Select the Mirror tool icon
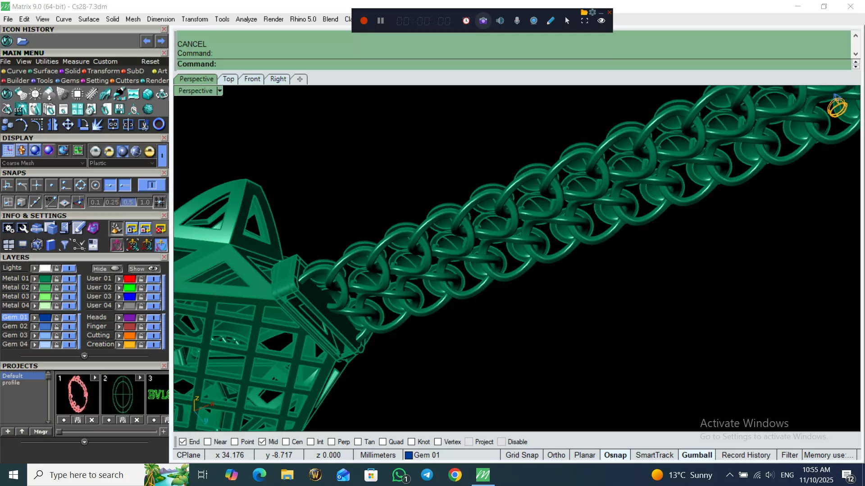This screenshot has width=865, height=486. pos(53,124)
